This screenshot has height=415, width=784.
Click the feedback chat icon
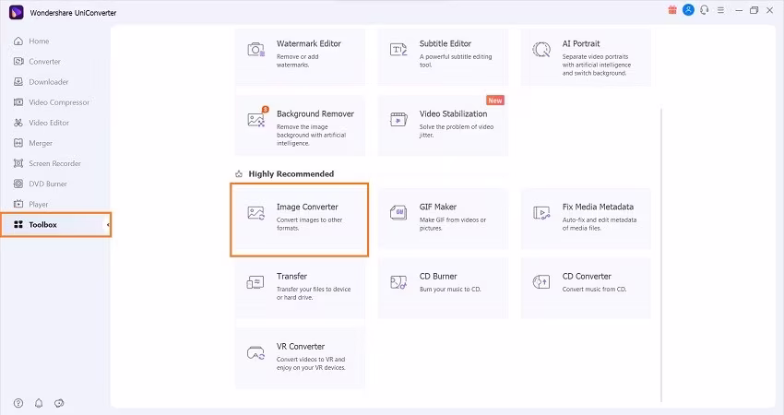point(59,403)
